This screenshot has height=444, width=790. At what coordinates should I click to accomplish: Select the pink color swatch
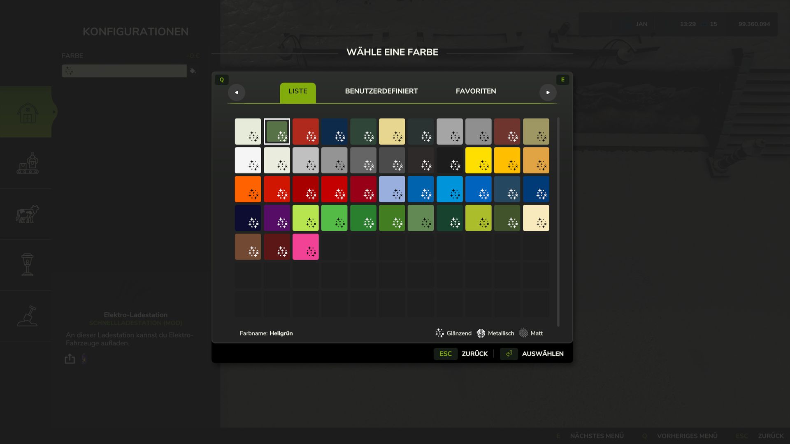coord(306,247)
